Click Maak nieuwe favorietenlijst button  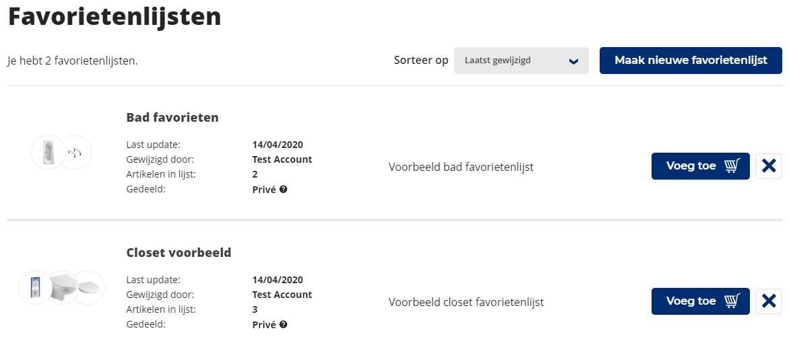(691, 61)
